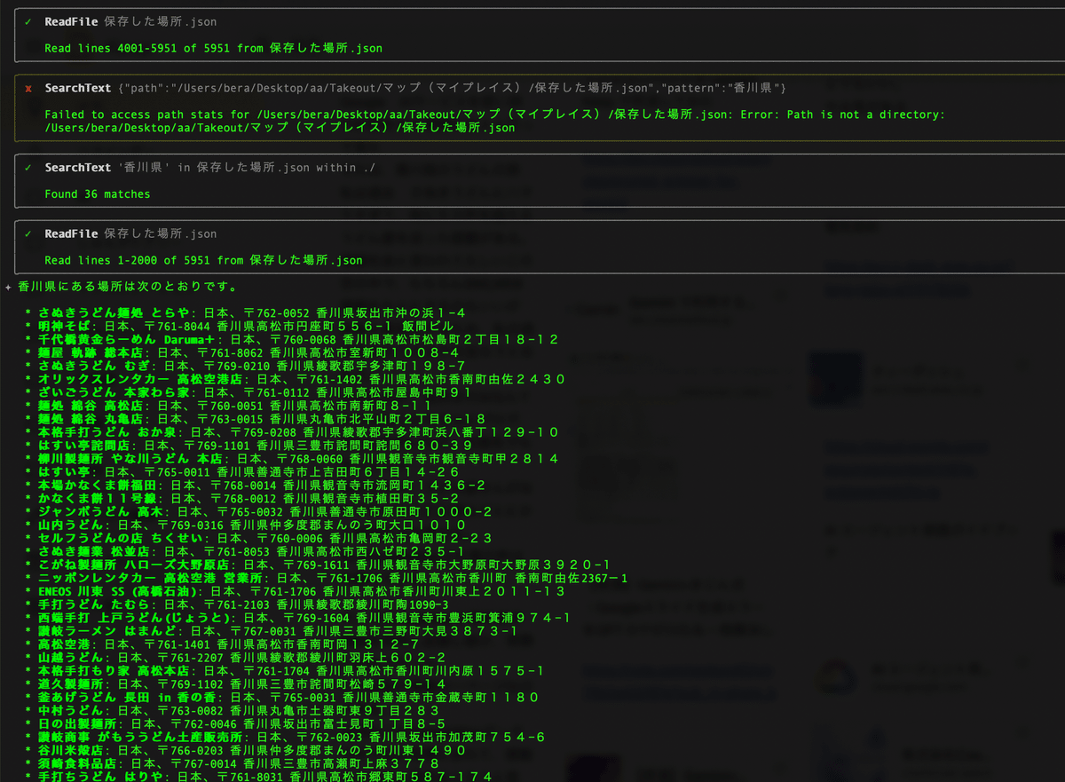Click the 'Read lines 4001-5951 of 5951' output
Image resolution: width=1065 pixels, height=782 pixels.
tap(213, 48)
